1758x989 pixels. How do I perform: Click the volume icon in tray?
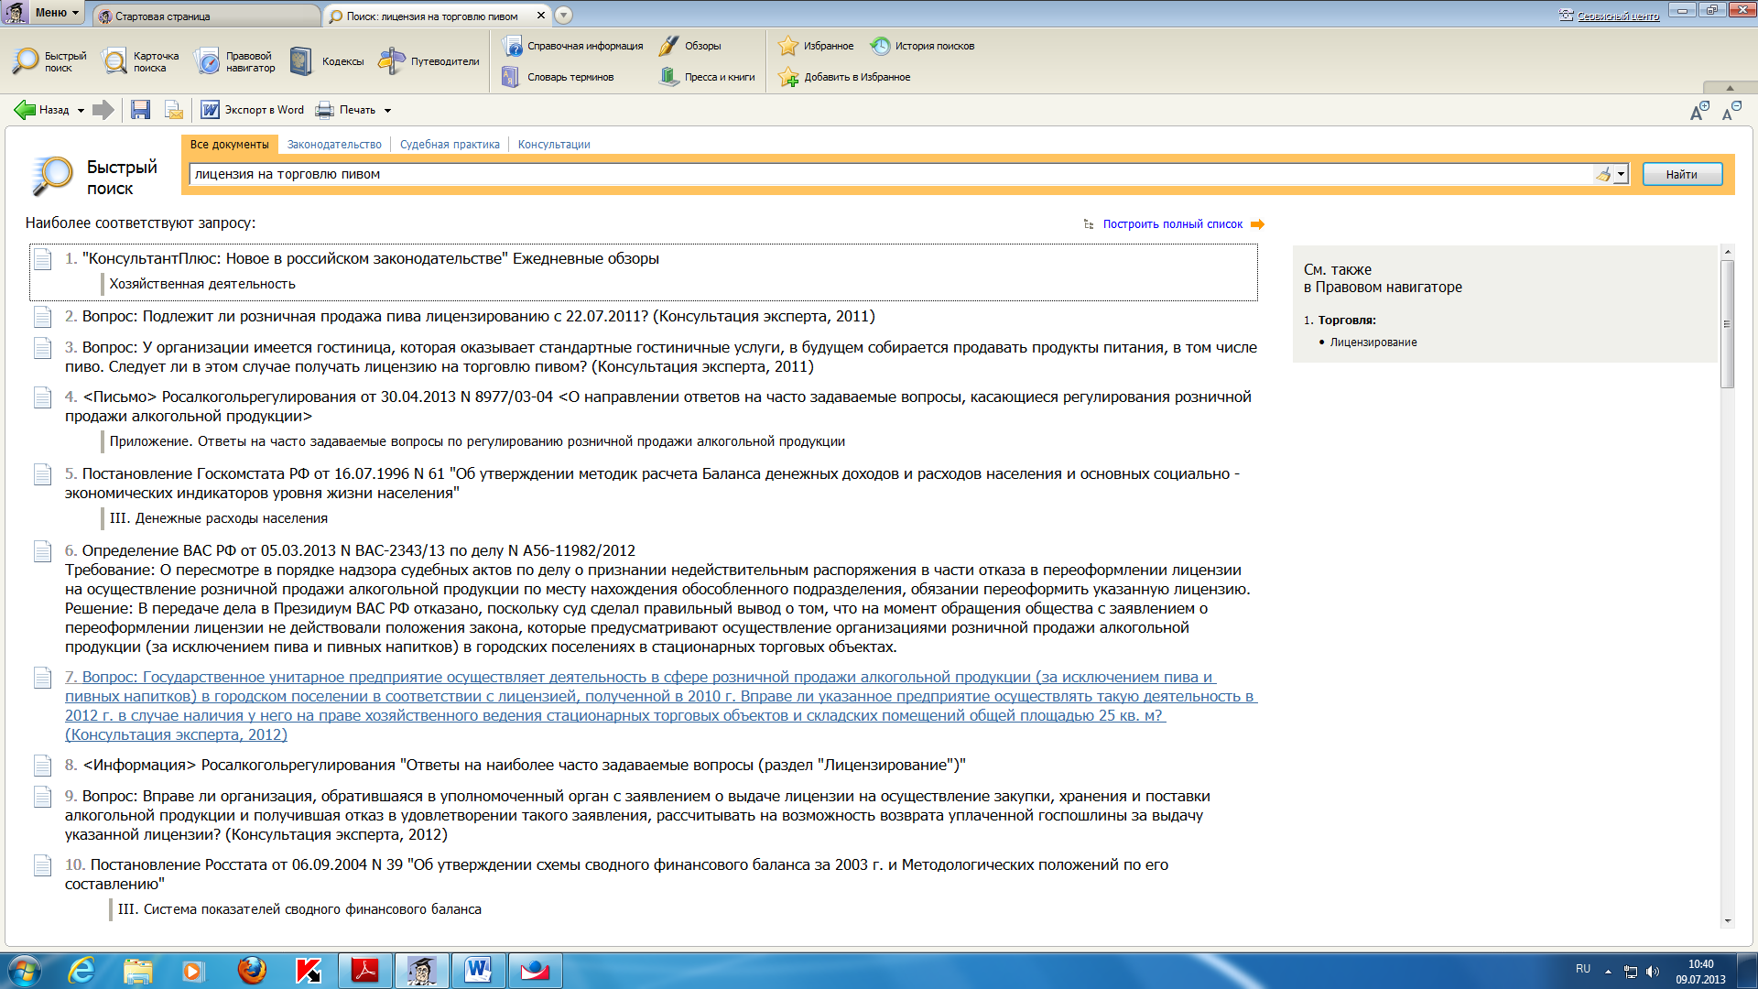coord(1653,972)
